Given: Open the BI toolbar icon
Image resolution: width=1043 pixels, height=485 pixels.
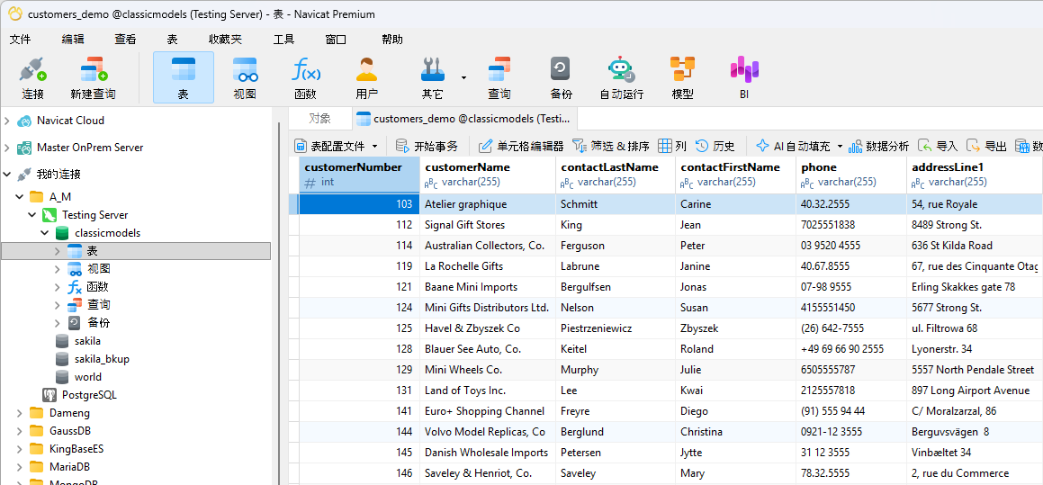Looking at the screenshot, I should coord(744,69).
